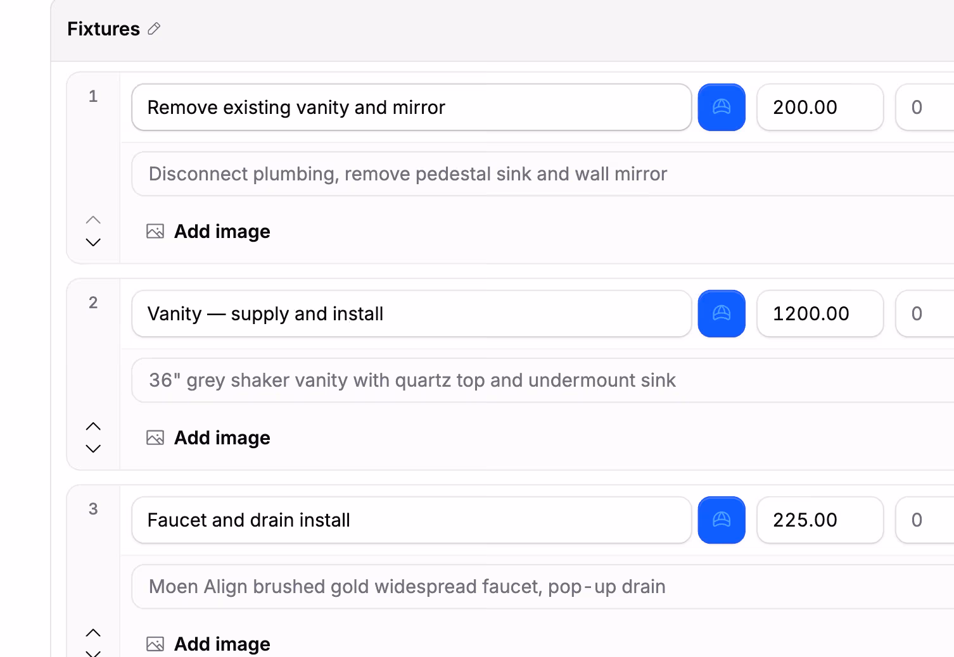Toggle labor type on the Vanity line item
The height and width of the screenshot is (657, 954).
tap(722, 313)
